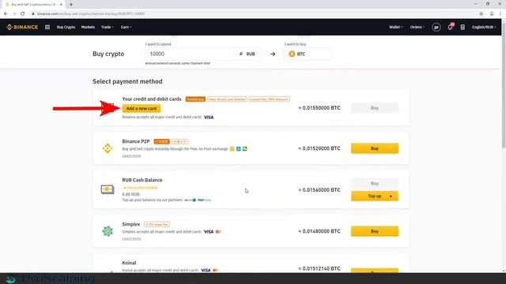Click the Simplex gear logo icon
This screenshot has height=284, width=506.
pos(108,231)
